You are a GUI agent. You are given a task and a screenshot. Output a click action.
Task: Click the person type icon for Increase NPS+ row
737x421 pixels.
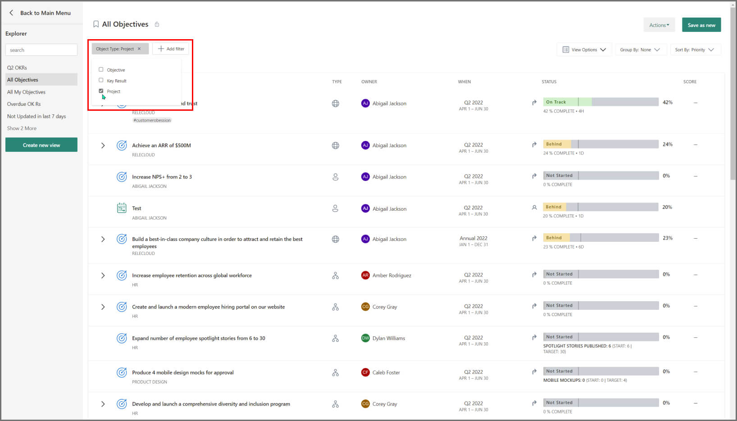click(336, 177)
